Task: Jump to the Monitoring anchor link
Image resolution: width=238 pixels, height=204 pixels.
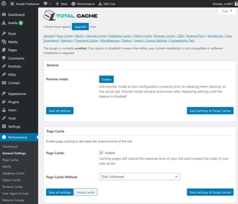Action: tap(216, 36)
